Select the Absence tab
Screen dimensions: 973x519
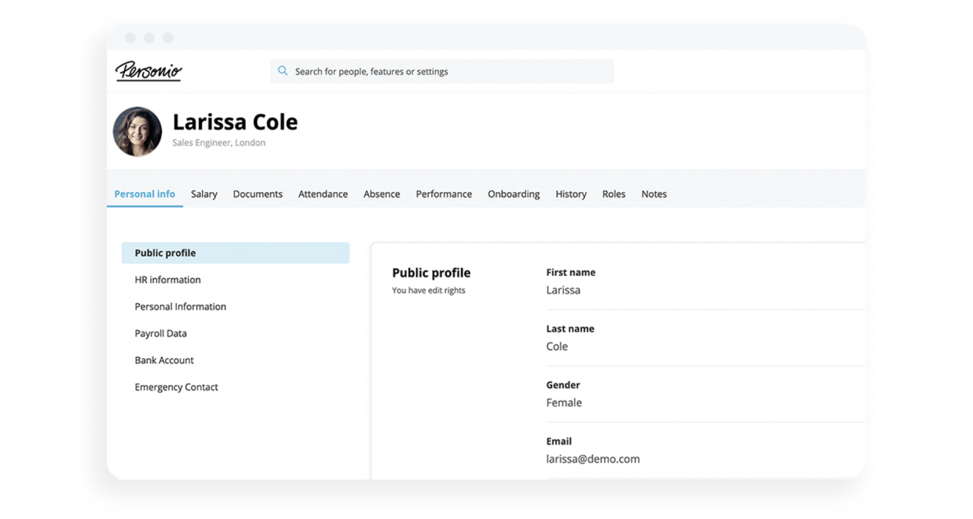[382, 194]
